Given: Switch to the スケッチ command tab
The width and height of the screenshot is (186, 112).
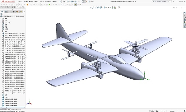Looking at the screenshot, I should point(8,7).
